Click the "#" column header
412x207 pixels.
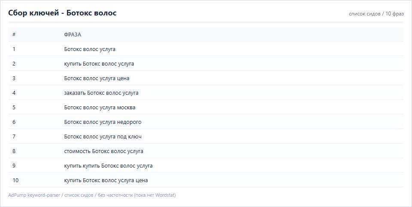point(14,34)
